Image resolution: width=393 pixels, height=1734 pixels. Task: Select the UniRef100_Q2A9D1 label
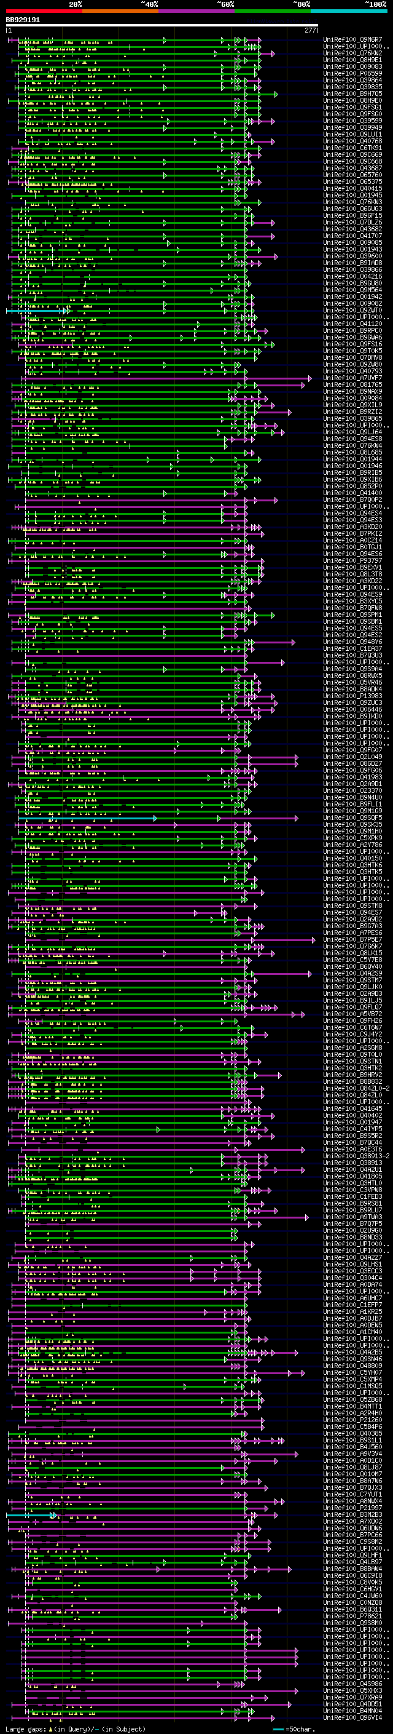point(352,784)
